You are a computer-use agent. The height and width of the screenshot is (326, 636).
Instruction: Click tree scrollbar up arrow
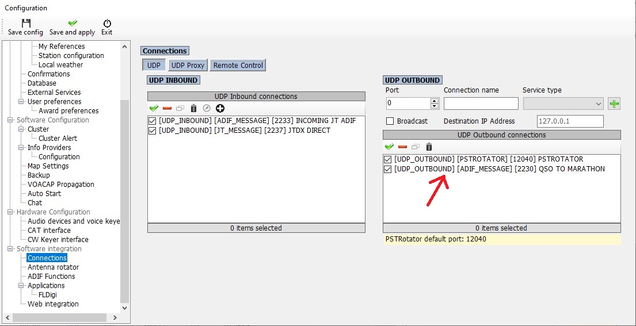pyautogui.click(x=124, y=47)
